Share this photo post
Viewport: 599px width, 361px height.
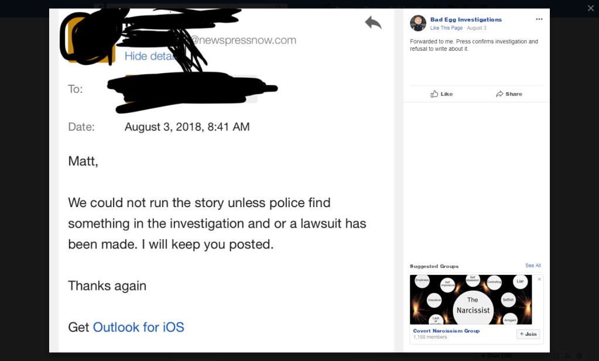coord(509,94)
